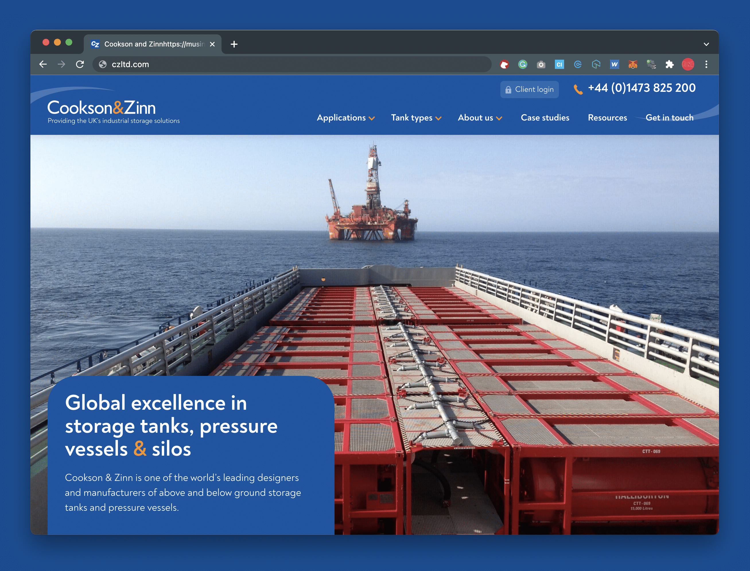Select the Case studies menu item
Viewport: 750px width, 571px height.
click(545, 118)
